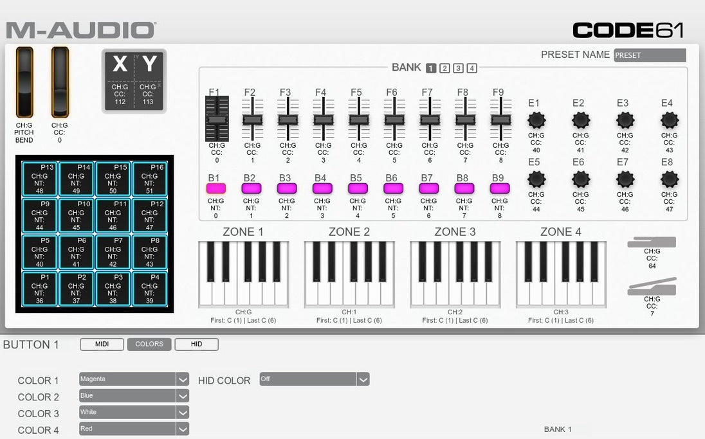Select magenta button B4
The width and height of the screenshot is (705, 439).
pyautogui.click(x=322, y=188)
